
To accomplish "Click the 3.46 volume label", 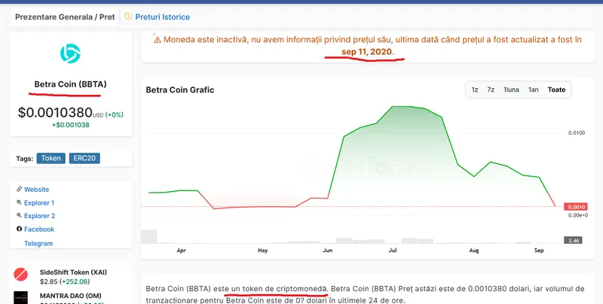I will [x=573, y=240].
